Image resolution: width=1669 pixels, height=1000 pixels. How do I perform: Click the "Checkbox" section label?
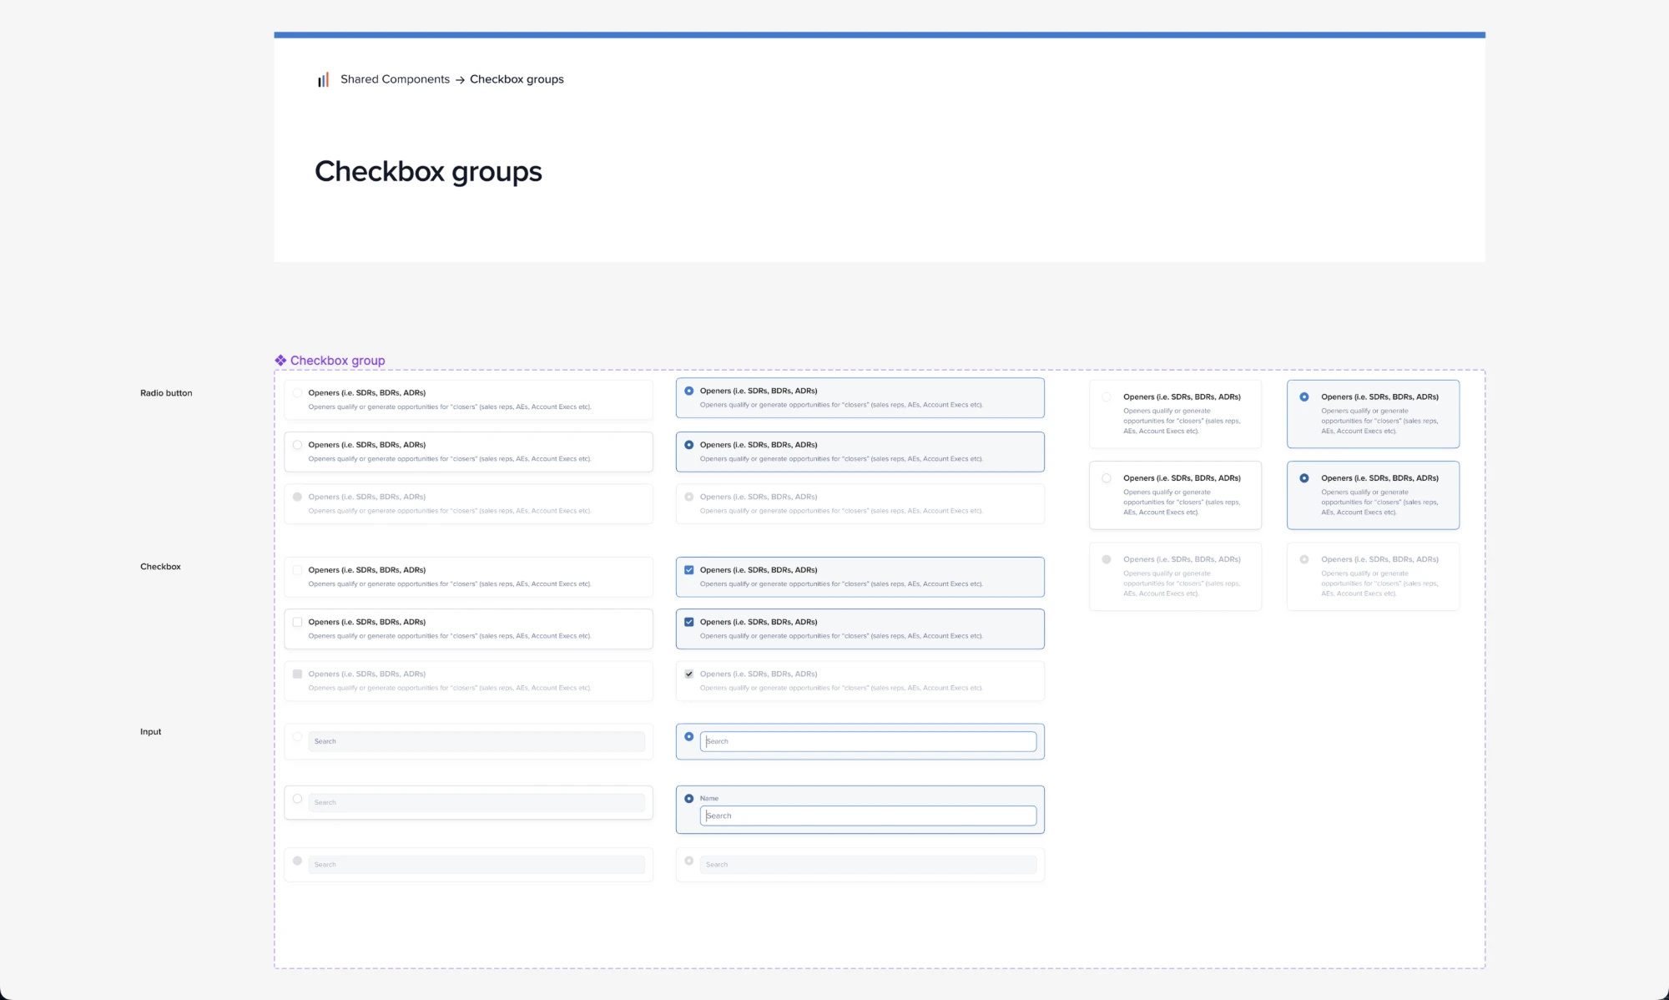point(160,567)
